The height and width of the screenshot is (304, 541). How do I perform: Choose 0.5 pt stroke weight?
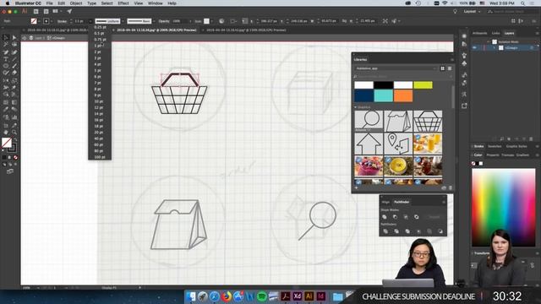pos(100,34)
